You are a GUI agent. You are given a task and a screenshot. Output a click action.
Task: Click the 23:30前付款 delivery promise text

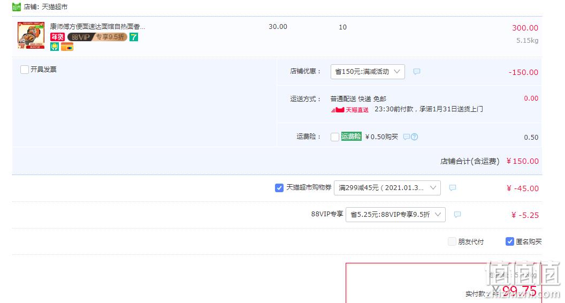[x=429, y=109]
